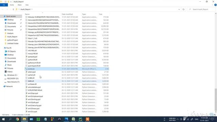Select sqlite3.dll file
The height and width of the screenshot is (122, 217).
coord(32,75)
